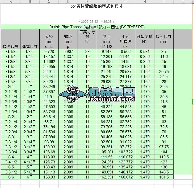Select cell G 2 1/4

pyautogui.click(x=11, y=122)
